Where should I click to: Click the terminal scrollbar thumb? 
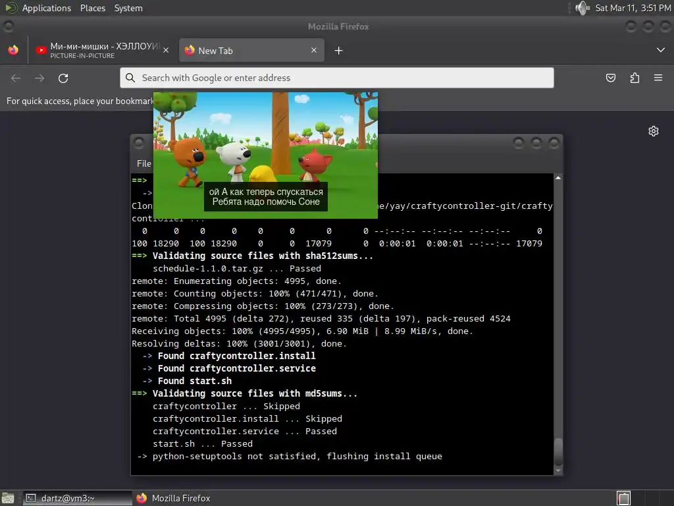558,451
